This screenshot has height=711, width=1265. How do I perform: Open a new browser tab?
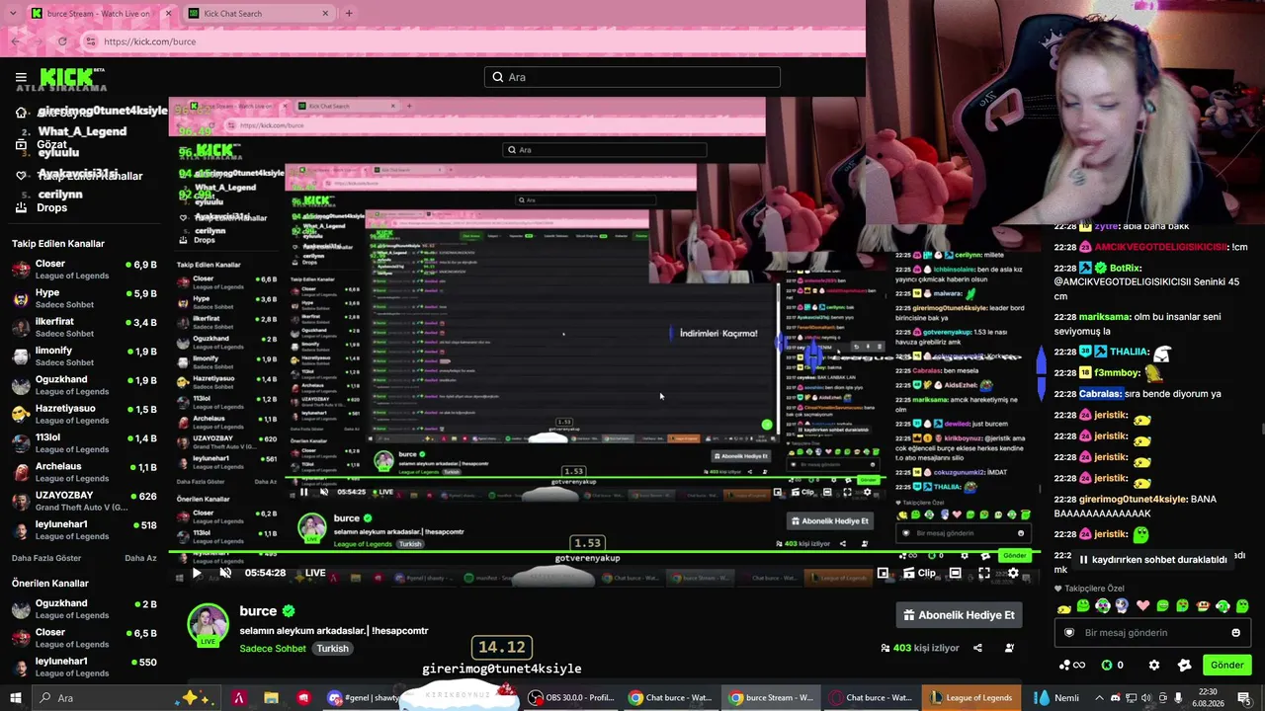point(349,13)
